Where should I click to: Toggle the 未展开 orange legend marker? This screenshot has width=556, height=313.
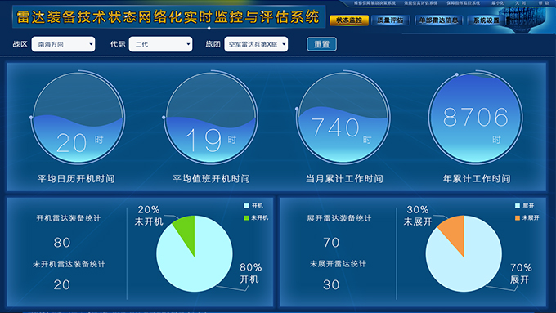pyautogui.click(x=518, y=217)
